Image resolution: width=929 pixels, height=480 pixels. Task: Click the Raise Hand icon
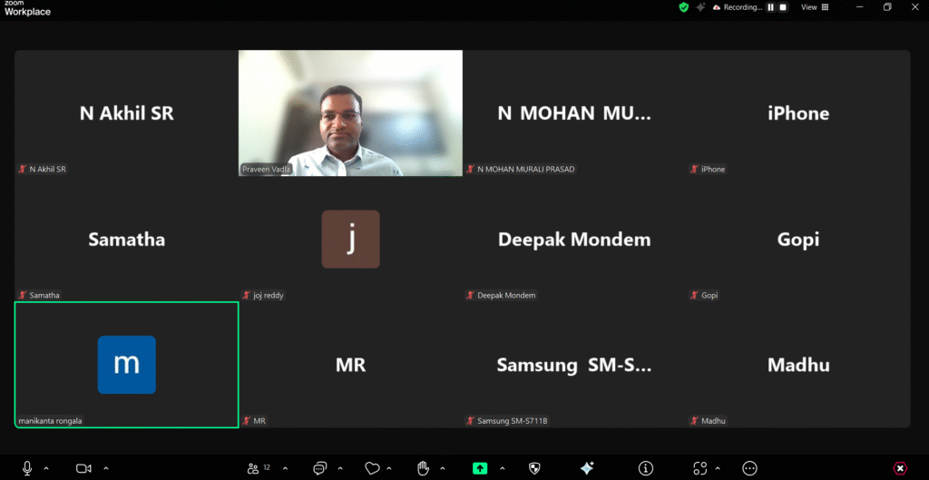click(x=423, y=468)
